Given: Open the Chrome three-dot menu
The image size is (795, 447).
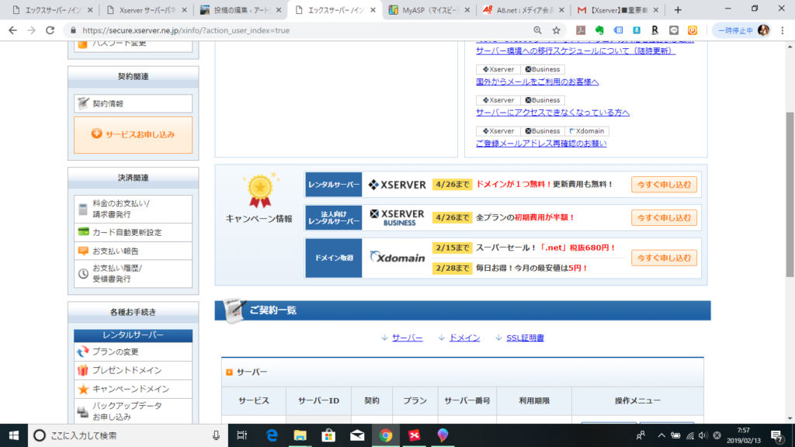Looking at the screenshot, I should [783, 30].
